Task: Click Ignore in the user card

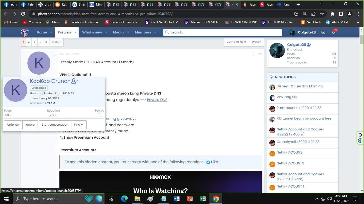Action: [30, 125]
